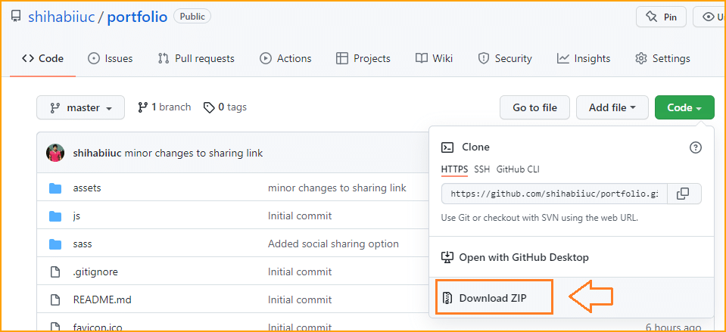Open the .gitignore file

[95, 272]
